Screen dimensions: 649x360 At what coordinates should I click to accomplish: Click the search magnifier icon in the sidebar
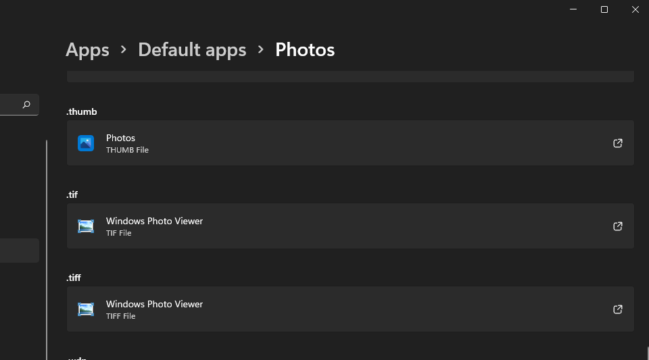[26, 105]
